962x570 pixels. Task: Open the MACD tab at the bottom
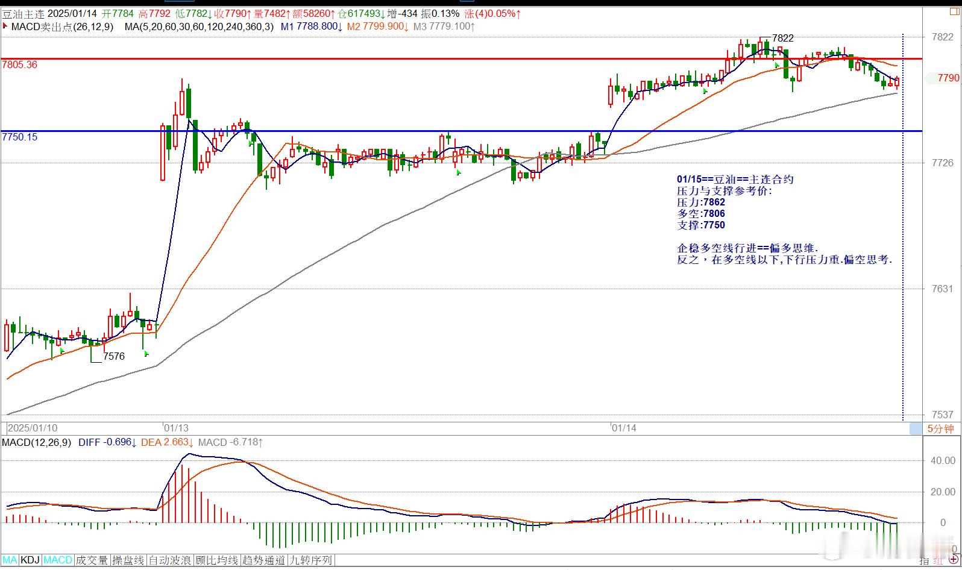(x=58, y=560)
